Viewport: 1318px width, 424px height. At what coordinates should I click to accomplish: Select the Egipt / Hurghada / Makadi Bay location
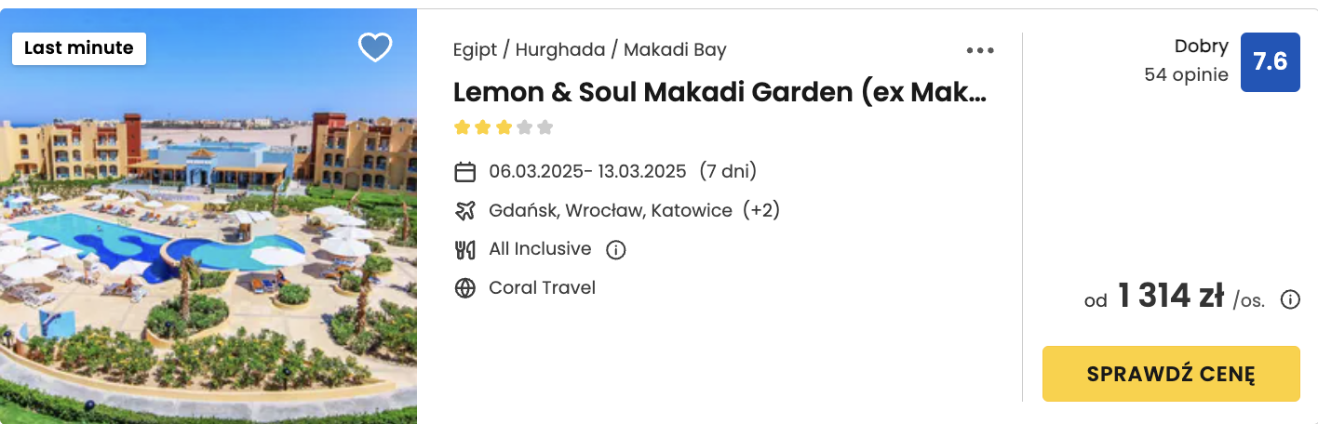click(x=590, y=50)
